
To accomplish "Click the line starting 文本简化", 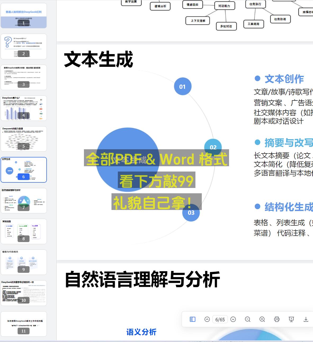I will [x=283, y=164].
